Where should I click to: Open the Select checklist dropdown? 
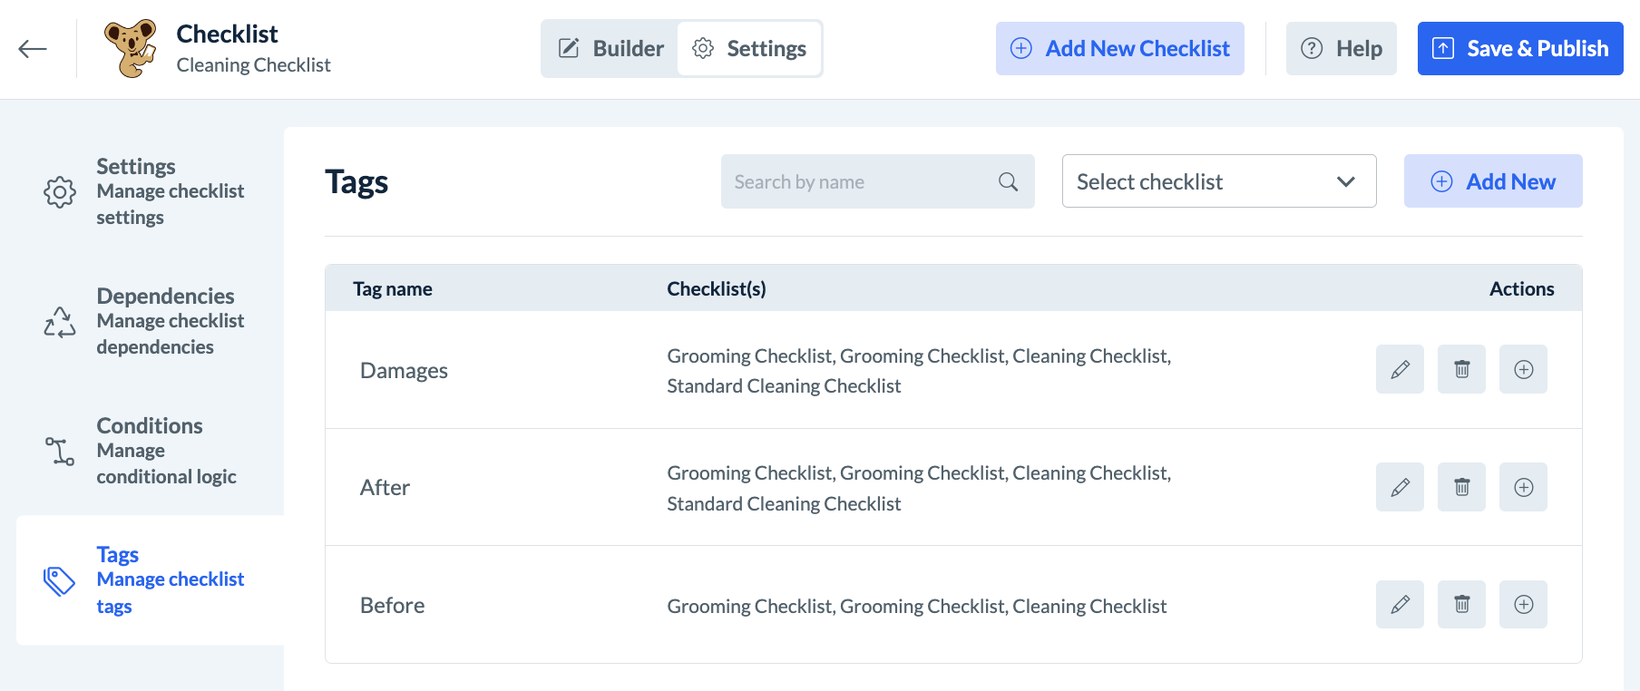click(x=1218, y=181)
